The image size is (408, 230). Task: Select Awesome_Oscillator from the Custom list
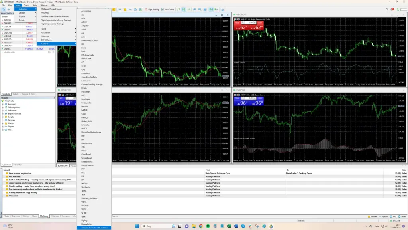[90, 40]
